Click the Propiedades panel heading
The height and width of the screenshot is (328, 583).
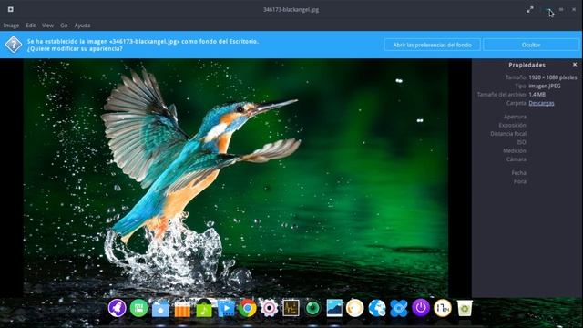527,65
